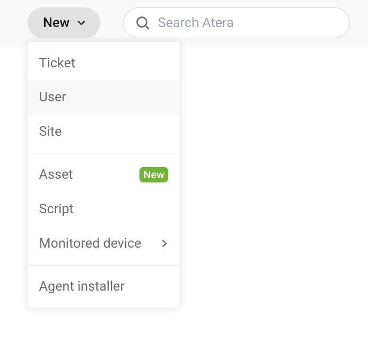Image resolution: width=368 pixels, height=350 pixels.
Task: Select User in the dropdown list
Action: pyautogui.click(x=103, y=97)
